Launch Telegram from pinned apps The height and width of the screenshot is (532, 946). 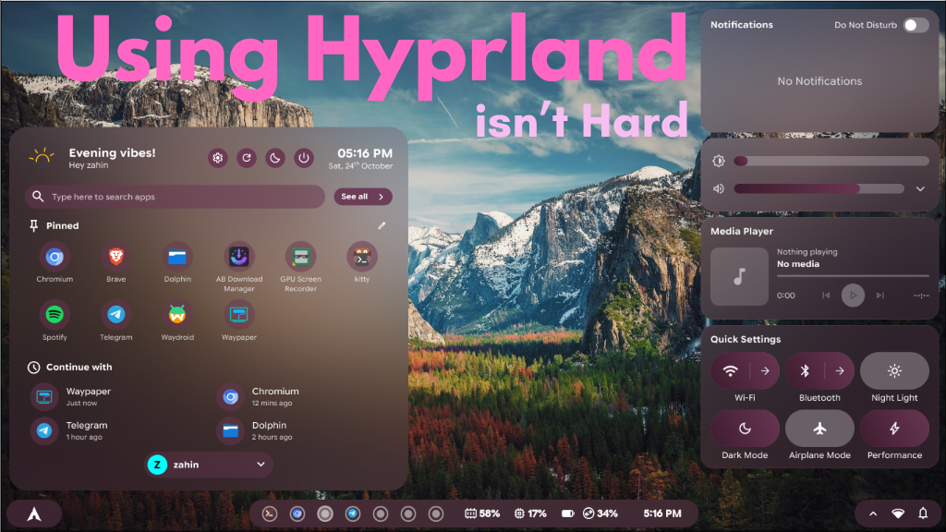click(115, 314)
